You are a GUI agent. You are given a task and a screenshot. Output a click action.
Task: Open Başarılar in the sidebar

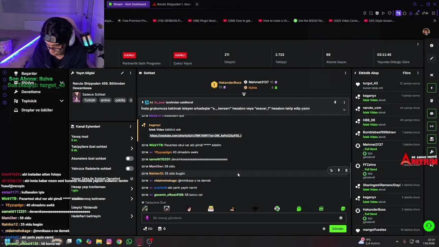point(29,73)
